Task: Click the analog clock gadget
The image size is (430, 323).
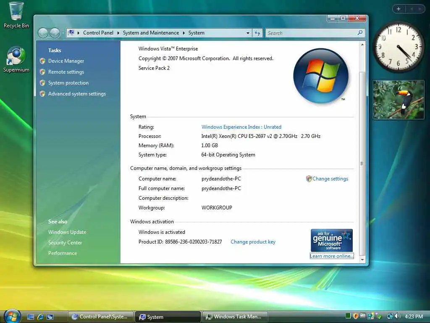Action: tap(398, 47)
